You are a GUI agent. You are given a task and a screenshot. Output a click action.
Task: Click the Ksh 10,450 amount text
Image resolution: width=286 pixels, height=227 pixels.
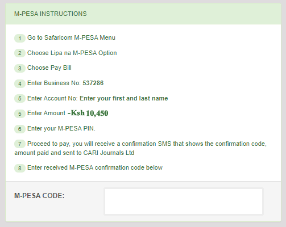pos(88,113)
